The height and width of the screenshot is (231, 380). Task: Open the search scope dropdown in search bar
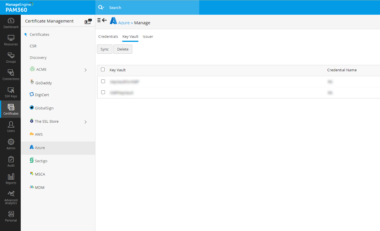click(101, 7)
